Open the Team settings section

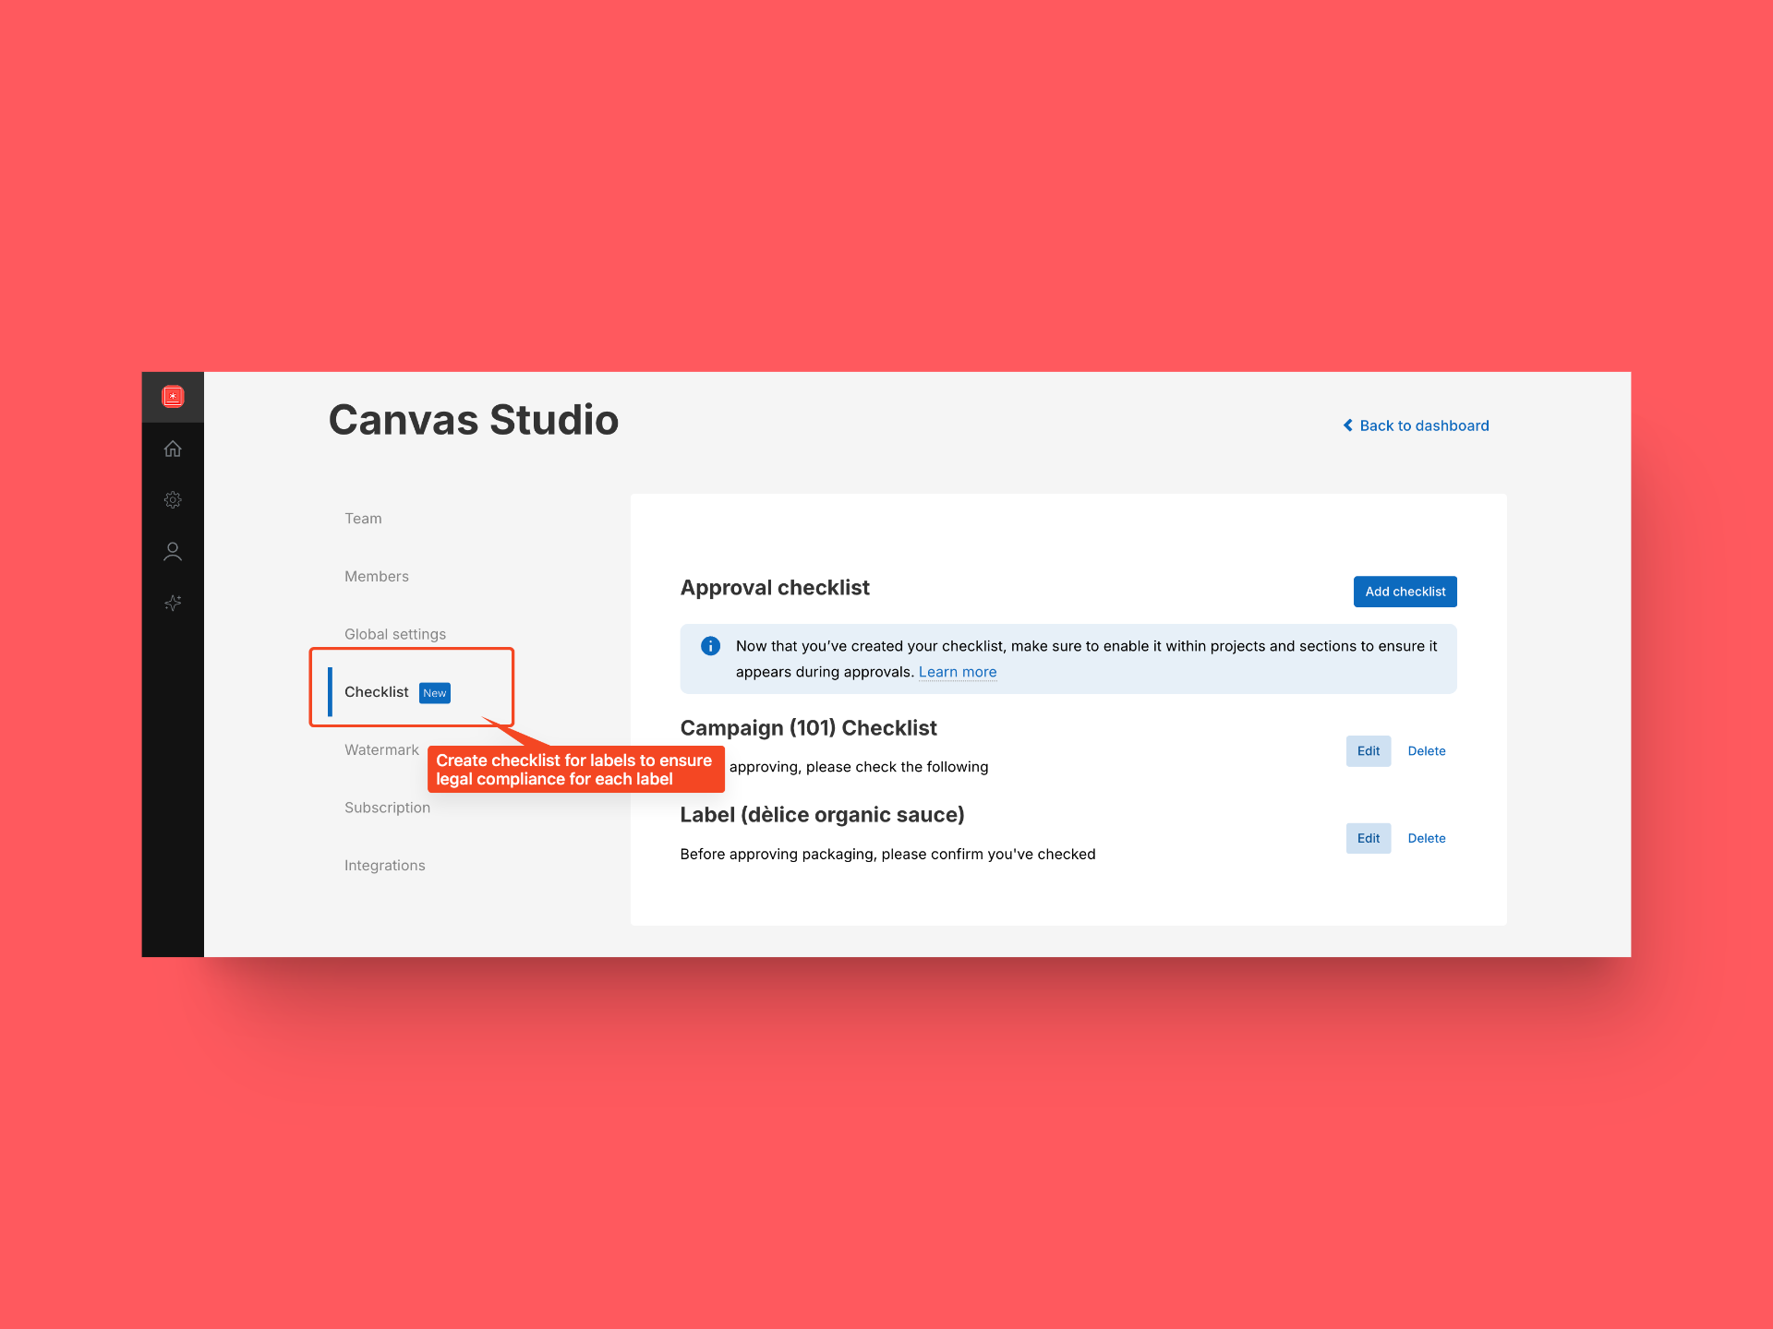(x=363, y=518)
